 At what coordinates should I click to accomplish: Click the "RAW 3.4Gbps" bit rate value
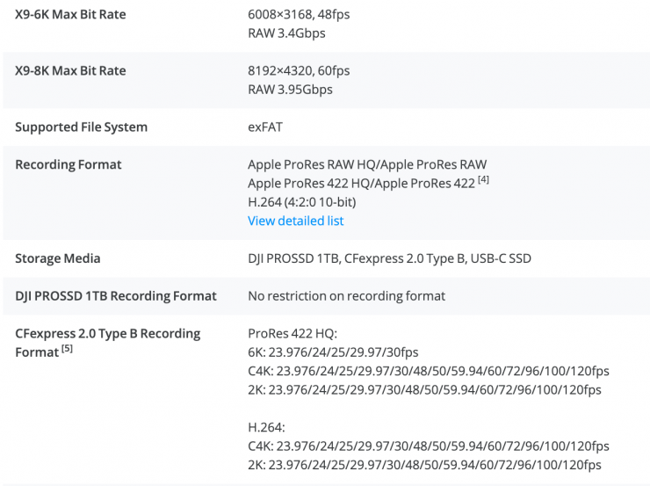click(x=286, y=33)
